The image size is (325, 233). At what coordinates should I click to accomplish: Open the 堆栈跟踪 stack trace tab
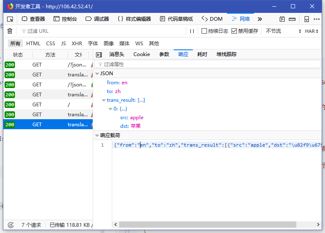pyautogui.click(x=227, y=54)
